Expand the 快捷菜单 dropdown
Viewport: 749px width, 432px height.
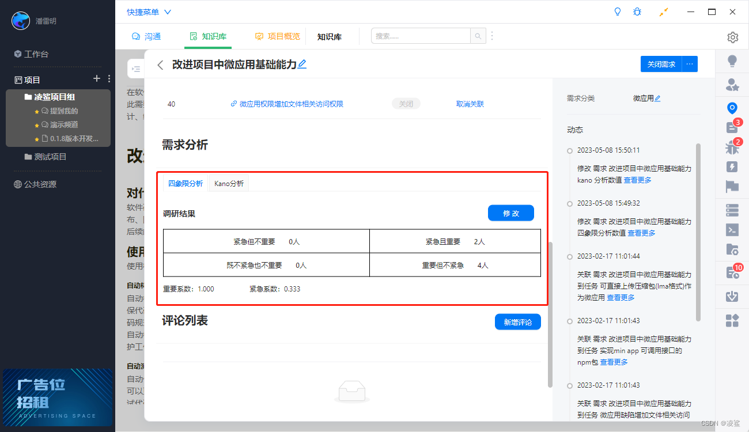click(149, 12)
